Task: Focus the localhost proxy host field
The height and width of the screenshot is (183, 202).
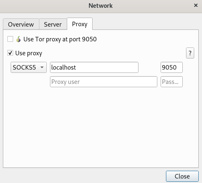Action: 94,68
